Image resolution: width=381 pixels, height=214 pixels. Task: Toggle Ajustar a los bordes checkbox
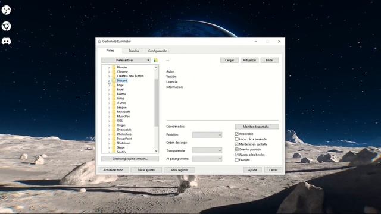pyautogui.click(x=237, y=155)
